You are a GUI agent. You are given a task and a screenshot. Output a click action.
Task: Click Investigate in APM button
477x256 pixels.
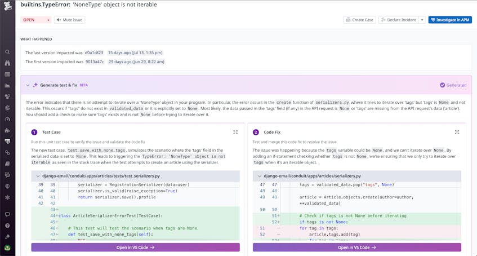(x=450, y=20)
